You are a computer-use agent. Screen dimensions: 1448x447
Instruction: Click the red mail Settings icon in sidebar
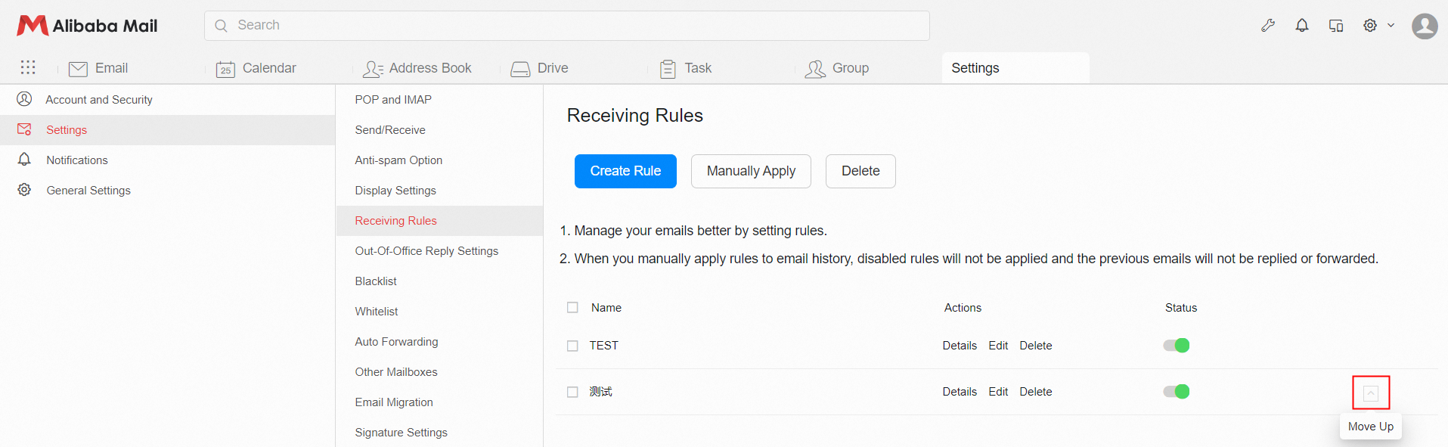click(24, 129)
